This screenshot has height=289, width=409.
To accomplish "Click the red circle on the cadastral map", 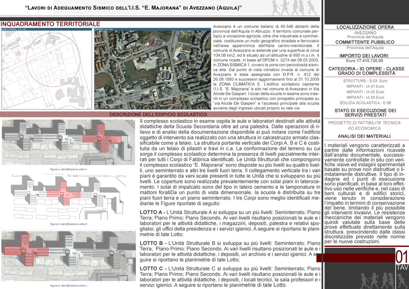I will [54, 59].
